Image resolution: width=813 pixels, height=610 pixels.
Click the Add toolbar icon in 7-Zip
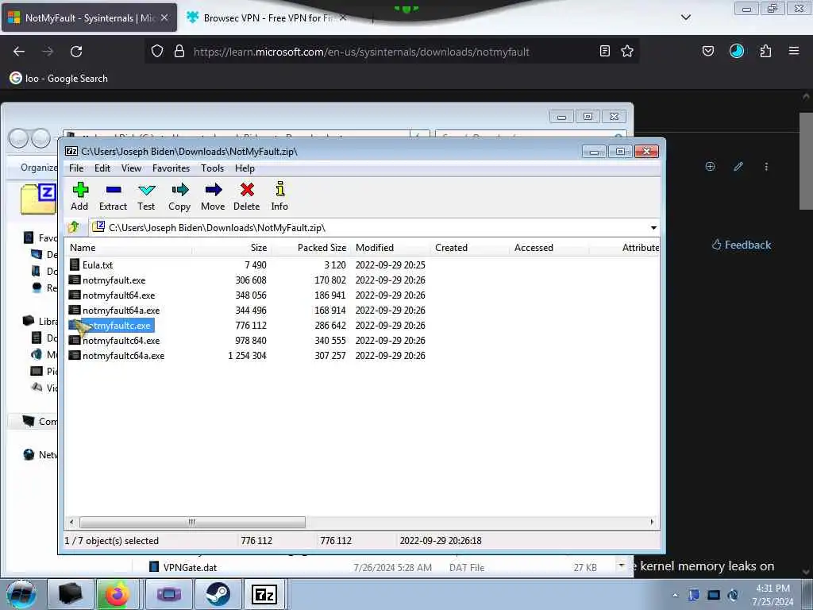(80, 196)
